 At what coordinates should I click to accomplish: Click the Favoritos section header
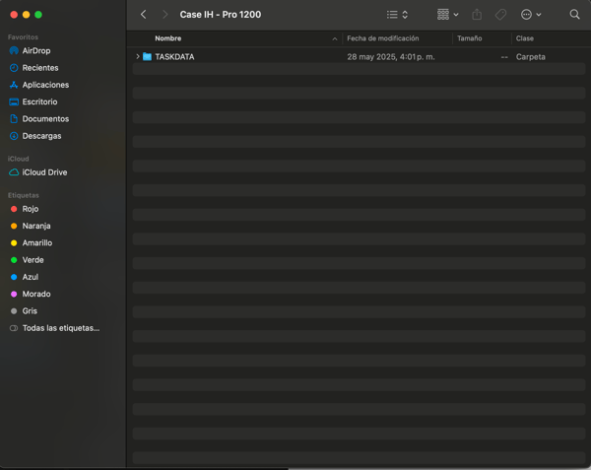click(x=23, y=36)
